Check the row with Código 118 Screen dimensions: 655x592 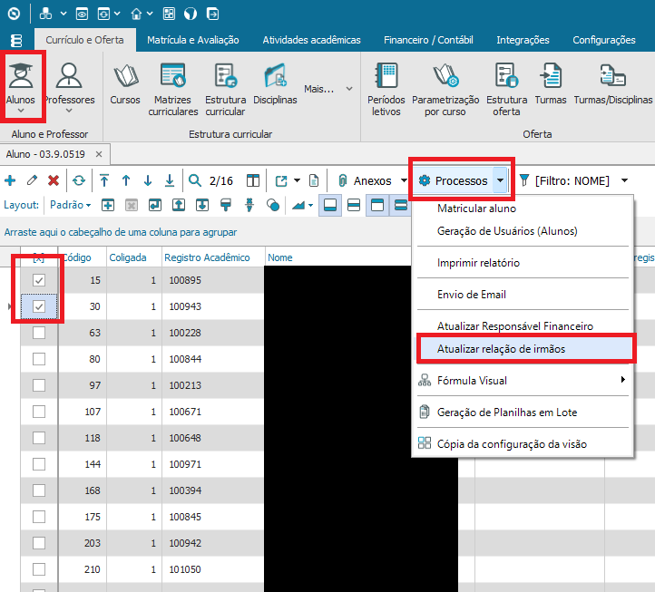pyautogui.click(x=39, y=438)
